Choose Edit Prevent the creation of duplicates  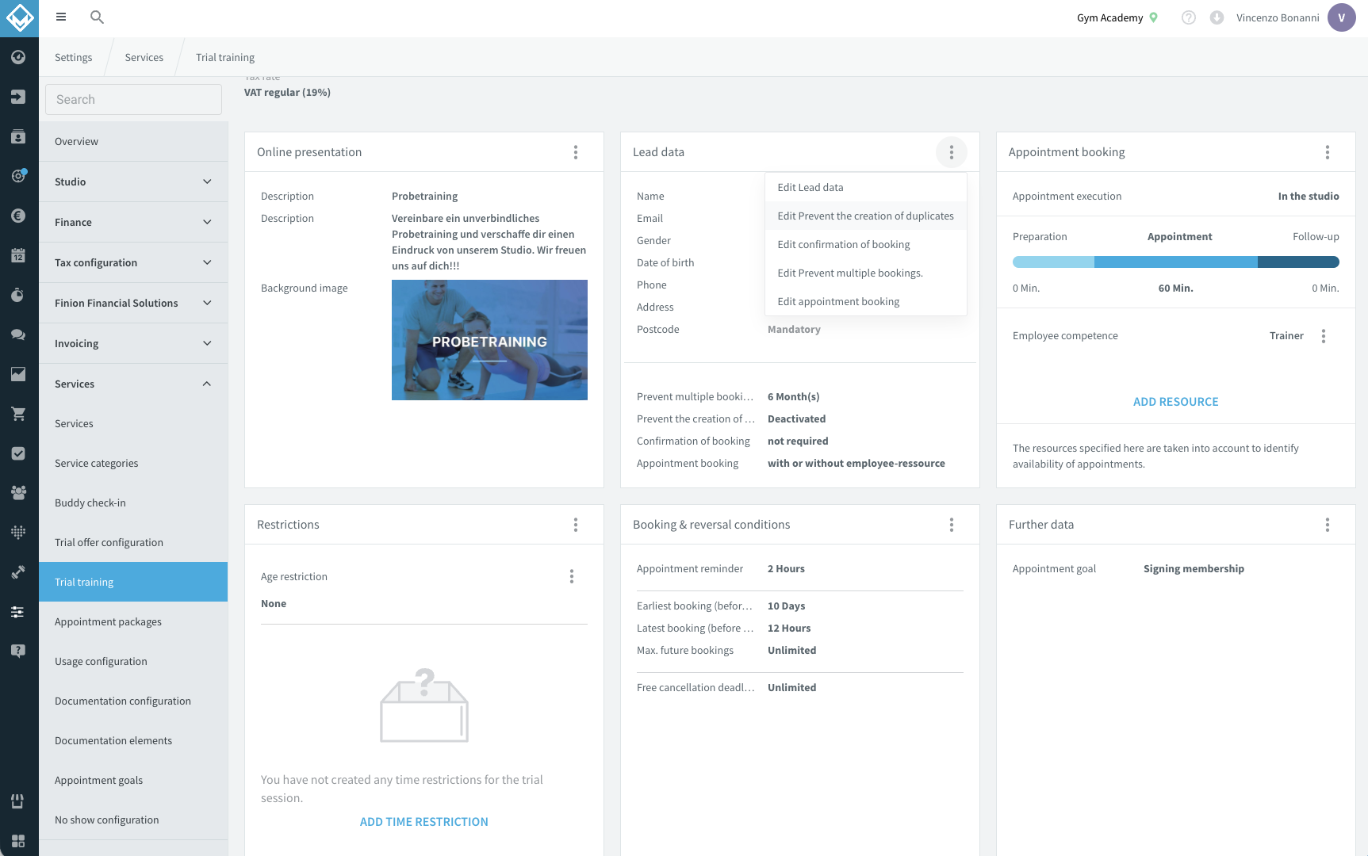coord(866,216)
